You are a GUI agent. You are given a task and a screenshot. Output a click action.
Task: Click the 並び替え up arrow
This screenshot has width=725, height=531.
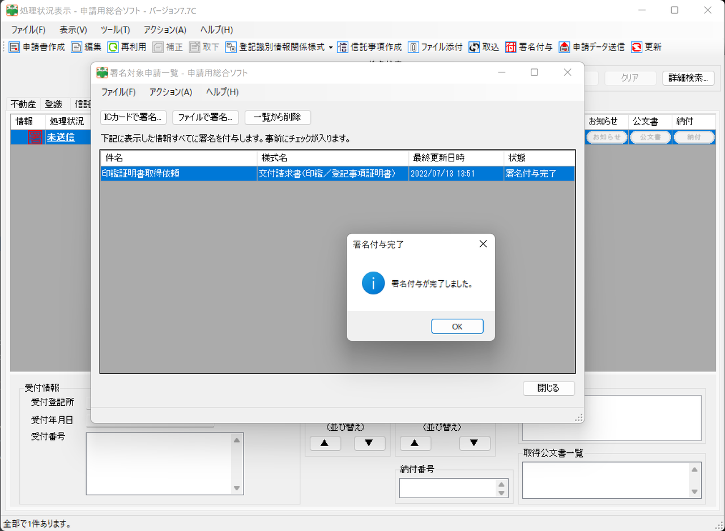[325, 443]
